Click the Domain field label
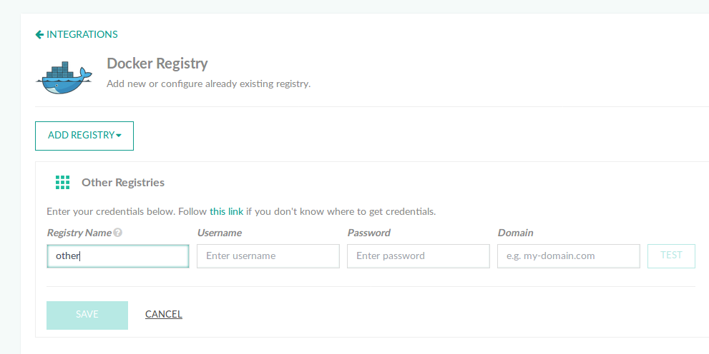709x354 pixels. pyautogui.click(x=515, y=233)
